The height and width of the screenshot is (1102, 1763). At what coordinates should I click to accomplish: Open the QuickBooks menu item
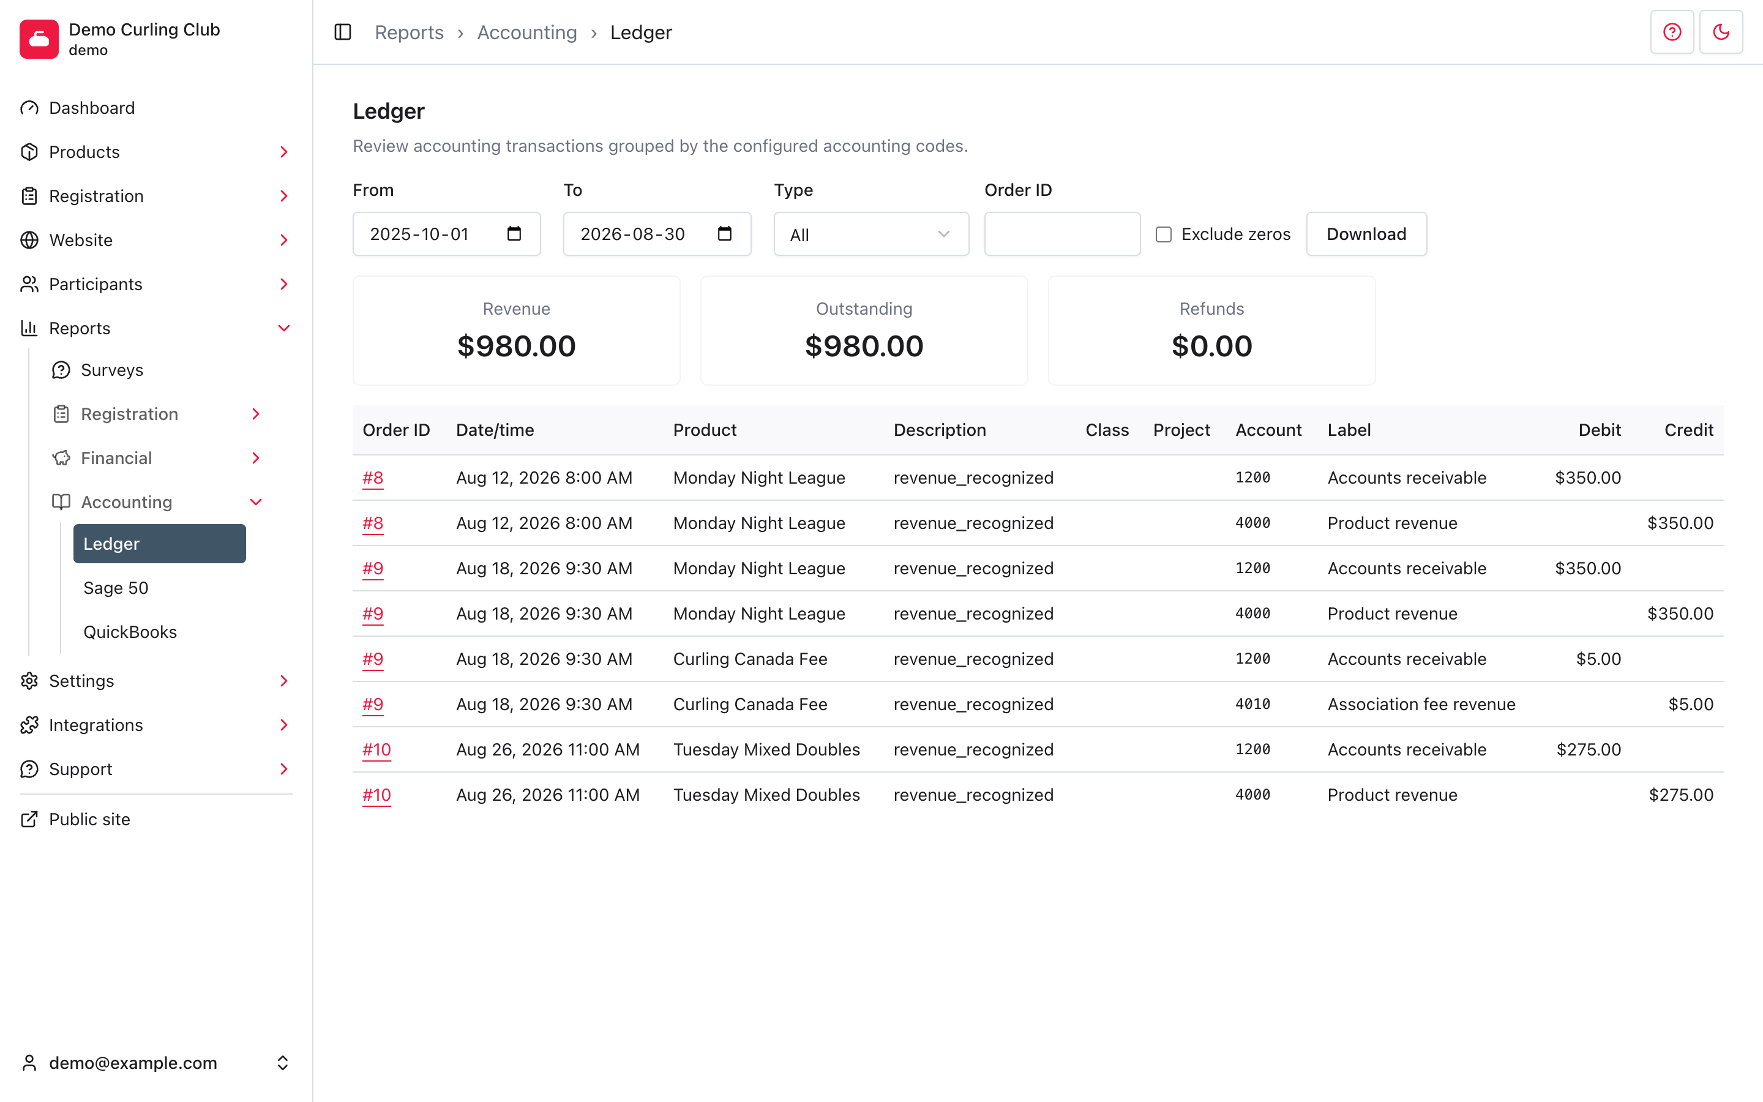[160, 632]
